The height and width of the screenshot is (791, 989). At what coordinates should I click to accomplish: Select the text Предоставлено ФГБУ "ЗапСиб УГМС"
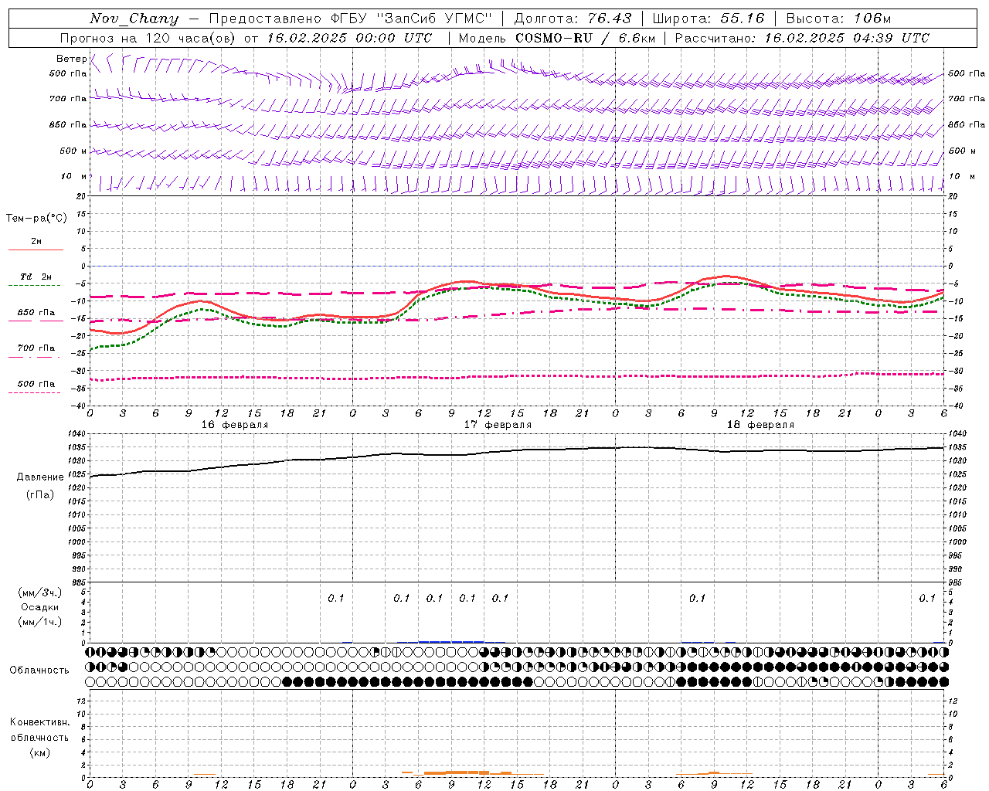point(351,19)
